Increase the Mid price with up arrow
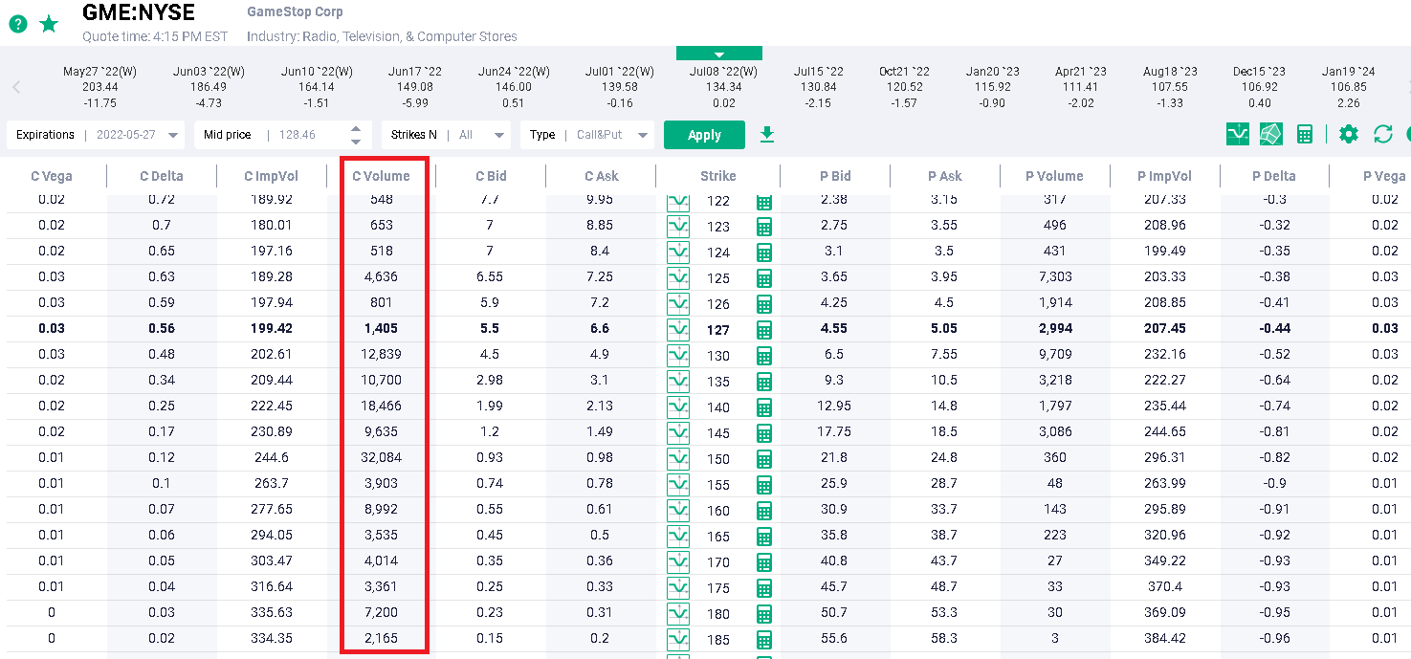The height and width of the screenshot is (659, 1411). tap(356, 129)
